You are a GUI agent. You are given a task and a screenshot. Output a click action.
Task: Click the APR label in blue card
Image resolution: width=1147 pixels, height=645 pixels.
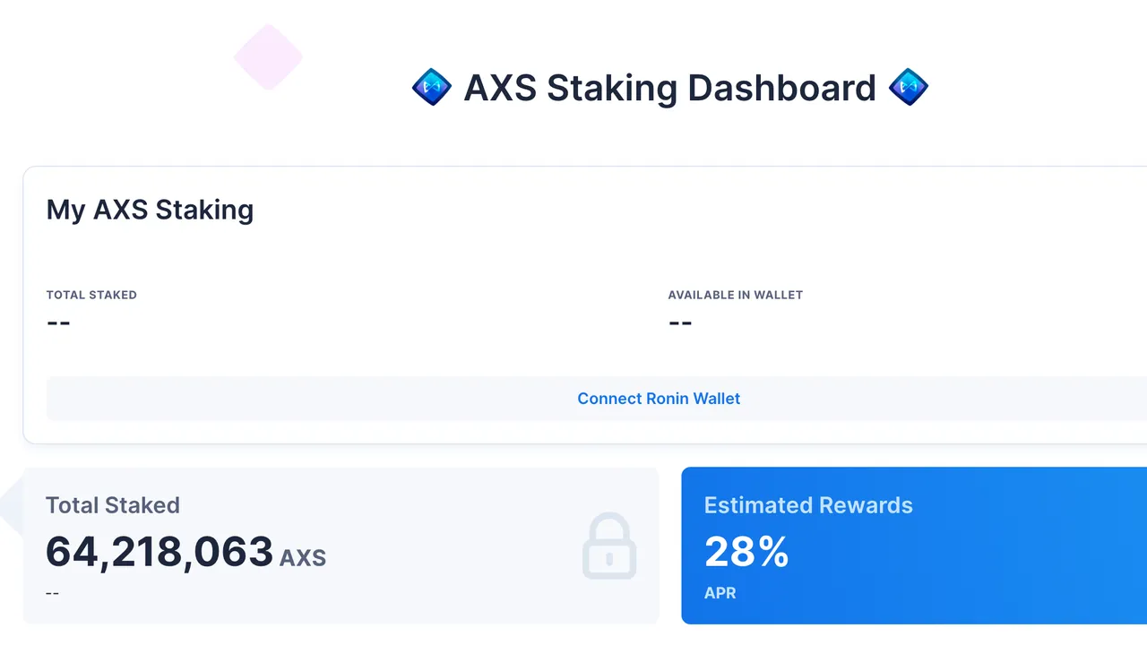(x=720, y=593)
